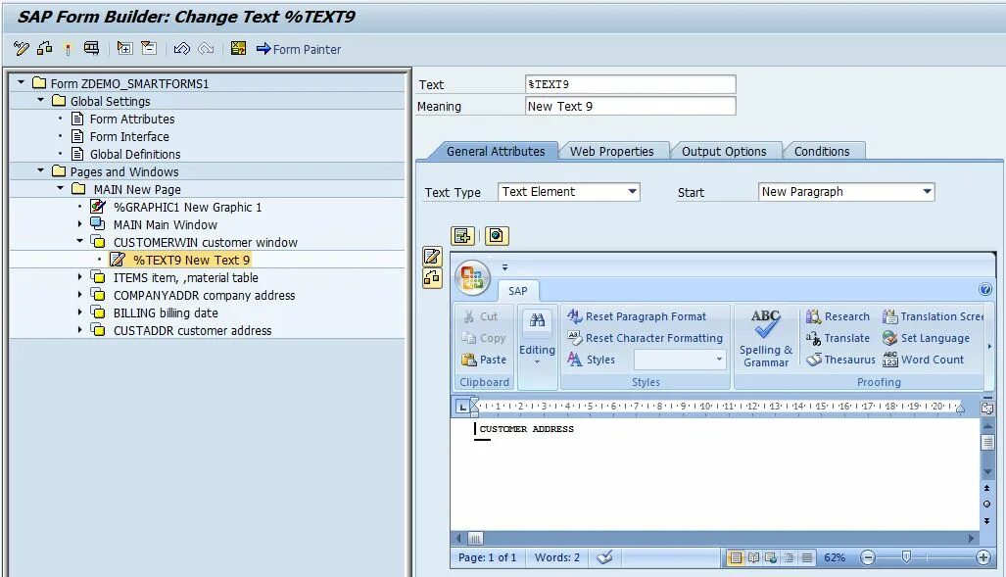Open Word Count dialog
The image size is (1006, 577).
point(924,360)
